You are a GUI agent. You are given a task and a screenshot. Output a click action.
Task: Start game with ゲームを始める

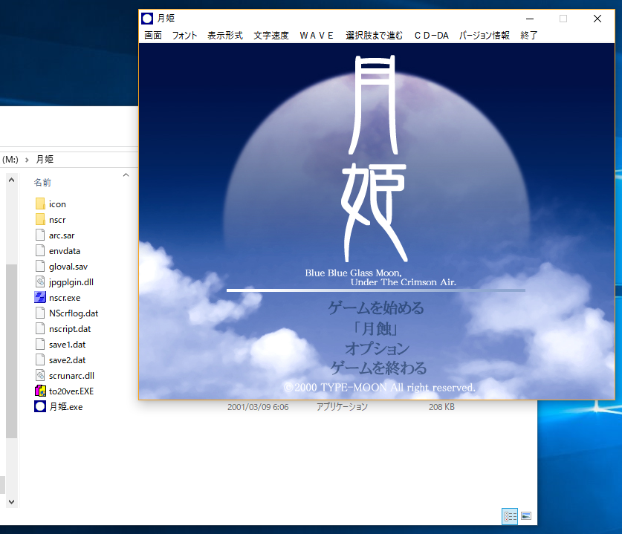376,307
